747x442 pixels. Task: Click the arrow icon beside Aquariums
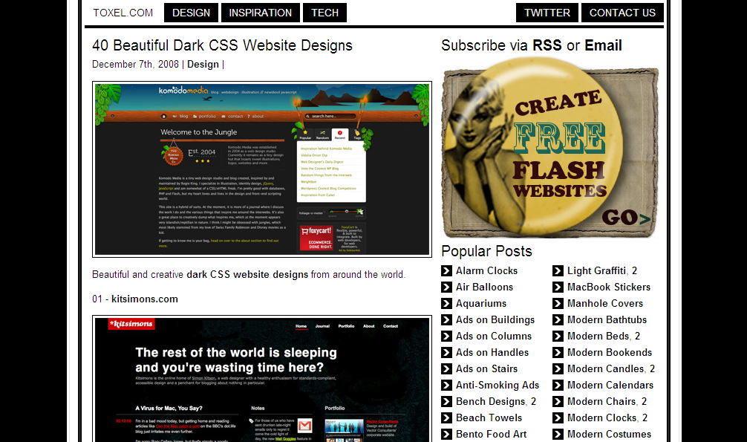click(x=446, y=303)
